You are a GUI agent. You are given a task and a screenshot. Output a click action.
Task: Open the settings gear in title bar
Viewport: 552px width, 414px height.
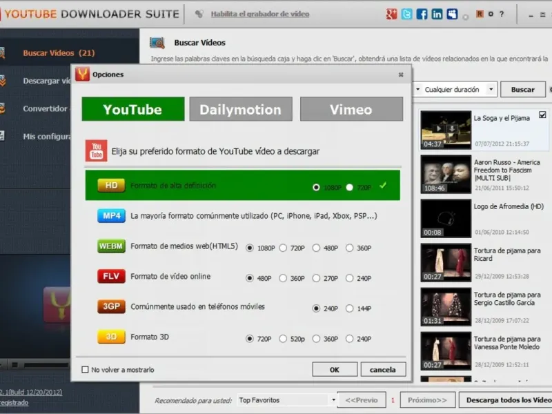(491, 14)
